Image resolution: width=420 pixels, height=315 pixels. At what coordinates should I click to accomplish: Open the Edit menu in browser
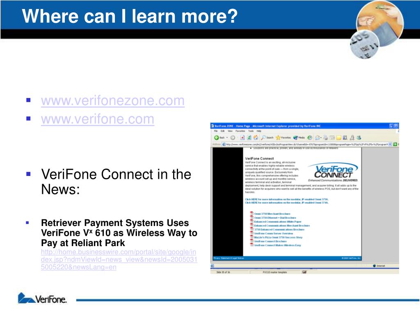tap(223, 131)
